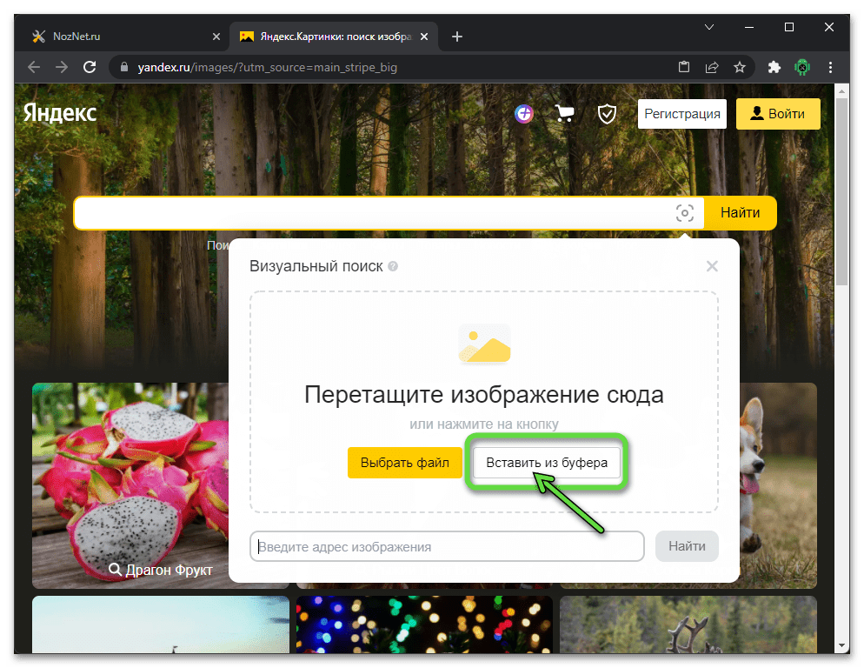This screenshot has width=864, height=668.
Task: Open the pale sky image thumbnail
Action: point(160,625)
